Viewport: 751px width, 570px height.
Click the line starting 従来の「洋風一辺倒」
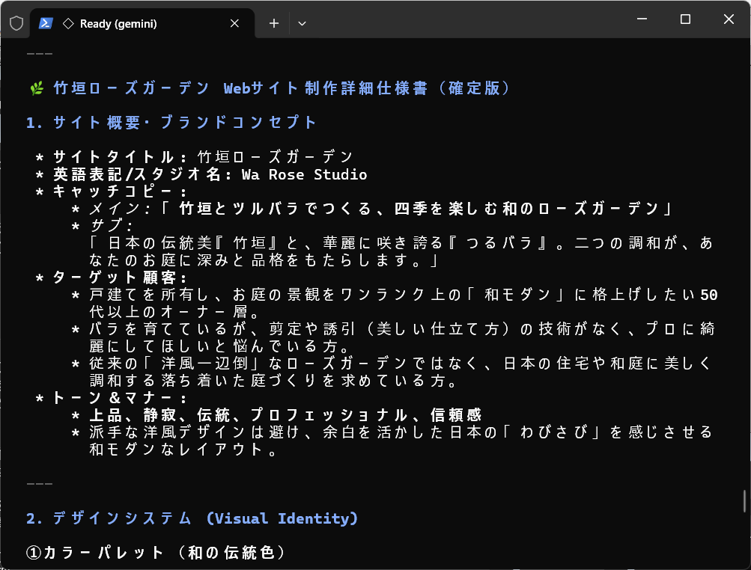pos(401,364)
